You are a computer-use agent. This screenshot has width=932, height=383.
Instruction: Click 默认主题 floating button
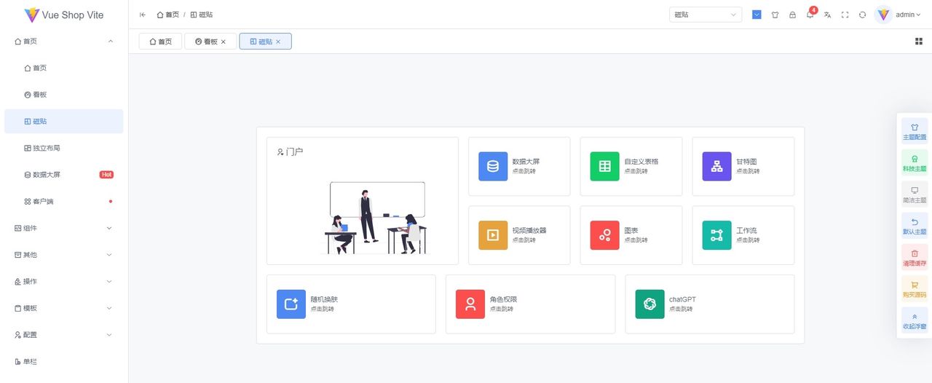point(915,226)
